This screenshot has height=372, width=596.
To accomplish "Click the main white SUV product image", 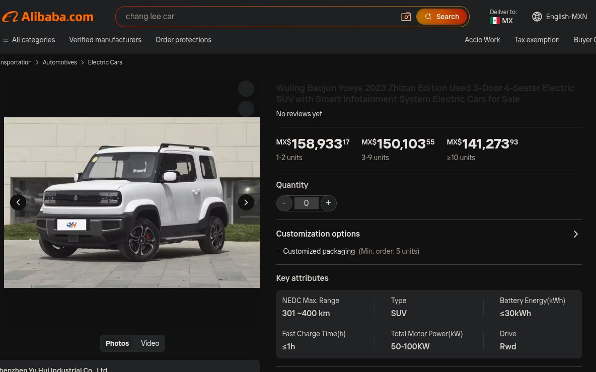I will (x=132, y=202).
